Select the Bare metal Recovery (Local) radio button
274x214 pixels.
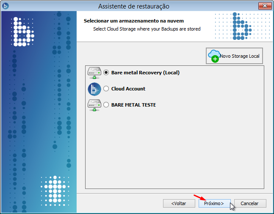(x=106, y=72)
